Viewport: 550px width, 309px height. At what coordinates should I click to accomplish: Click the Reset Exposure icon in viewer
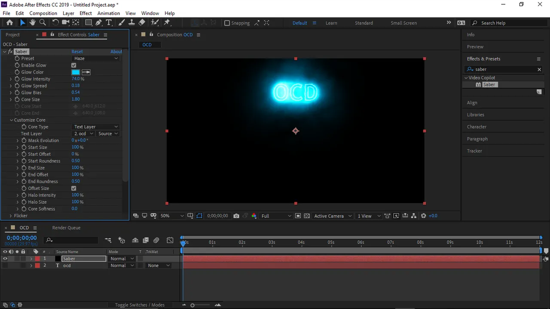(x=424, y=216)
